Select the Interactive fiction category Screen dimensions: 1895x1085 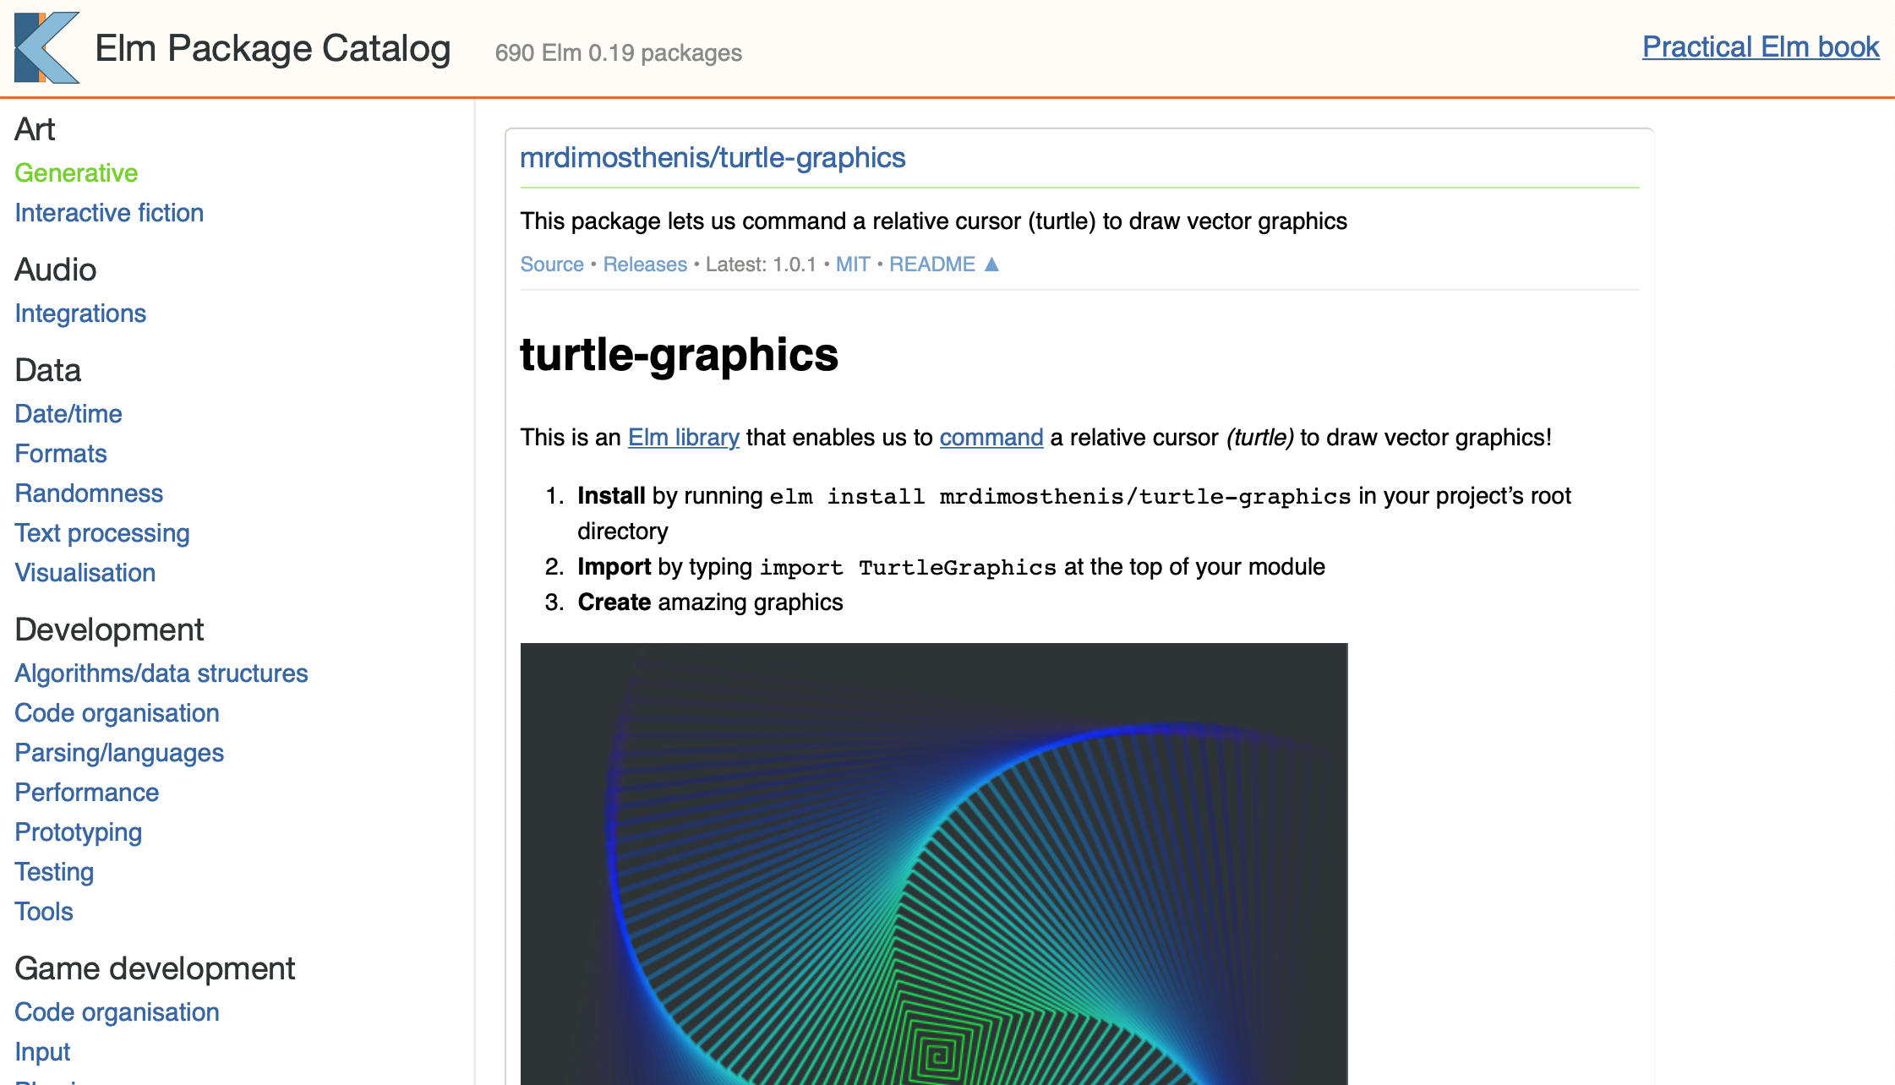click(x=109, y=213)
